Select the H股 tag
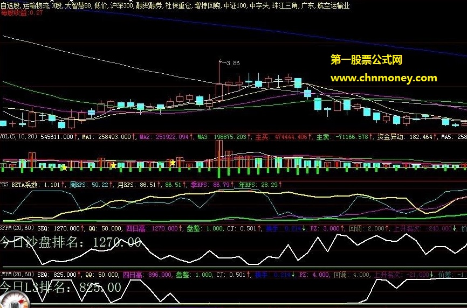 [57, 5]
